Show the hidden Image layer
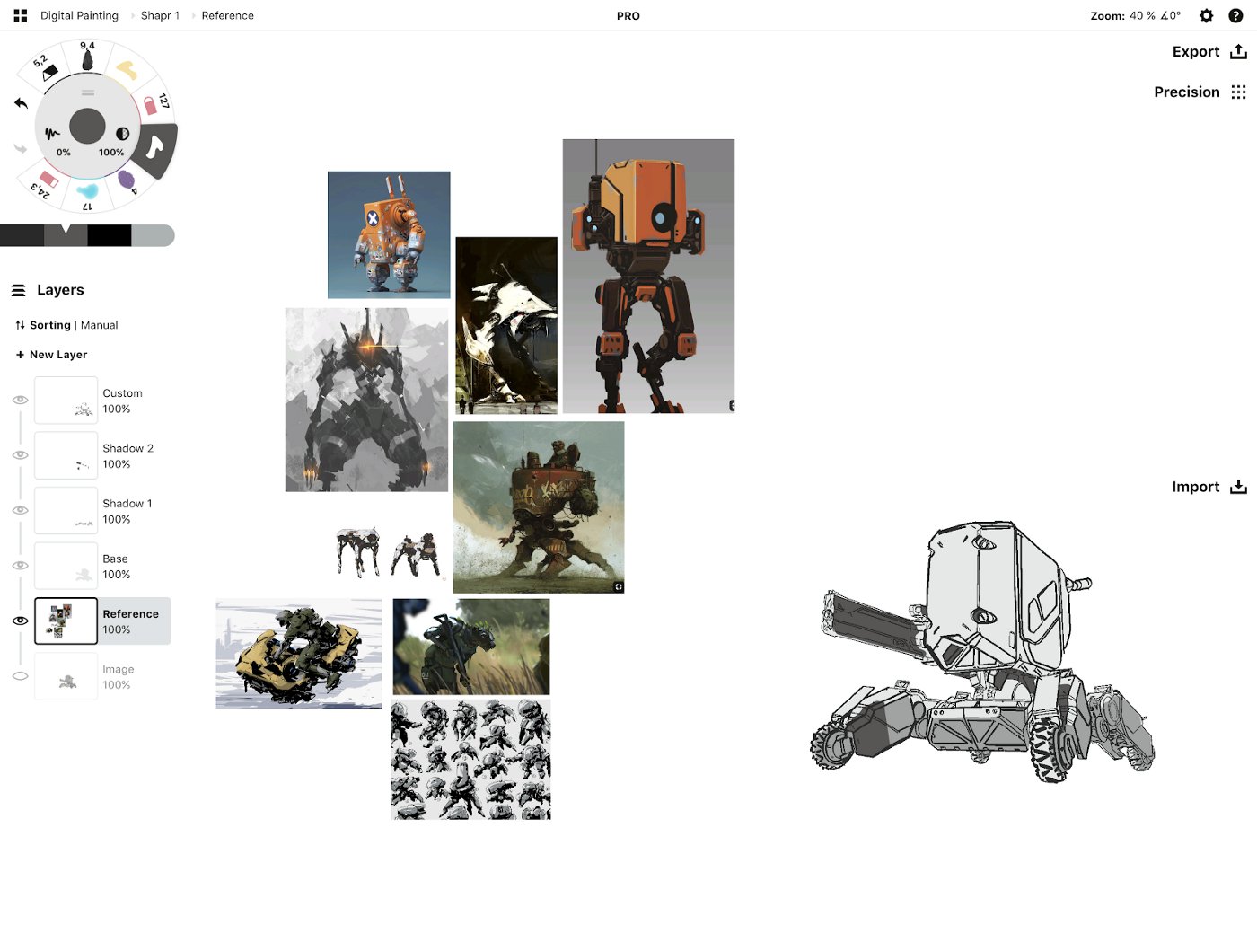The height and width of the screenshot is (942, 1257). click(20, 676)
